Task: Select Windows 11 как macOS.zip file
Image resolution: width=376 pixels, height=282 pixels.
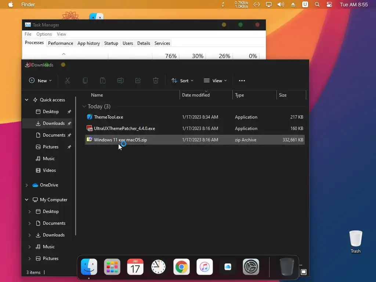Action: (x=195, y=140)
